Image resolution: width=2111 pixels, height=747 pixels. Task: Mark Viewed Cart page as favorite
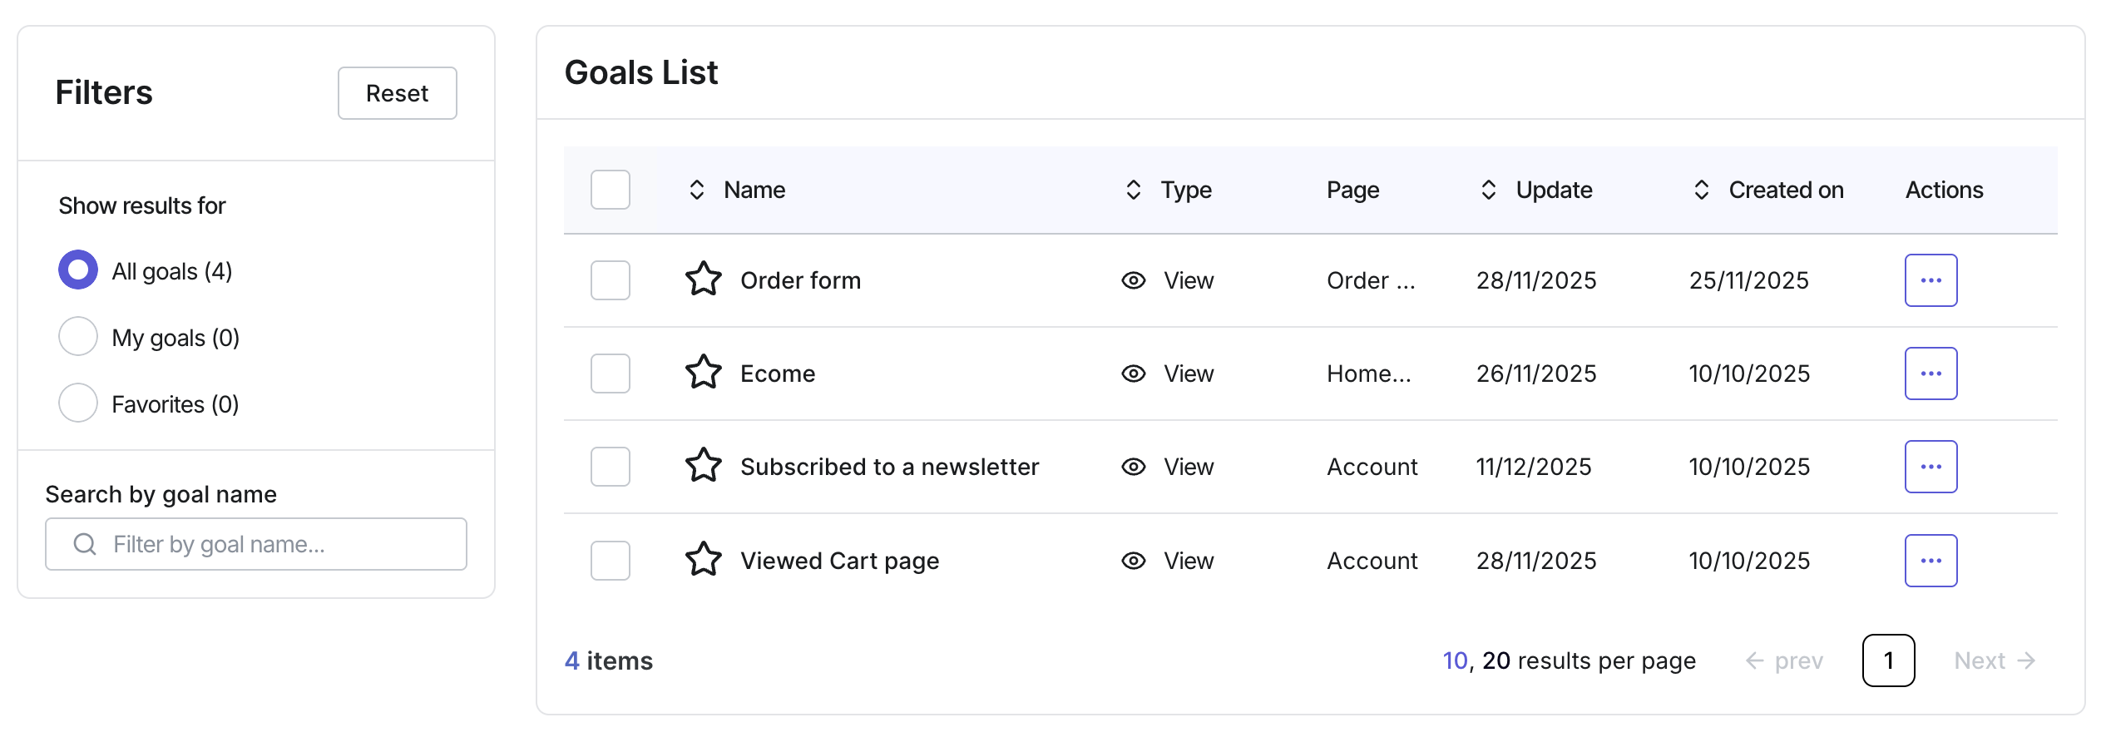(703, 560)
